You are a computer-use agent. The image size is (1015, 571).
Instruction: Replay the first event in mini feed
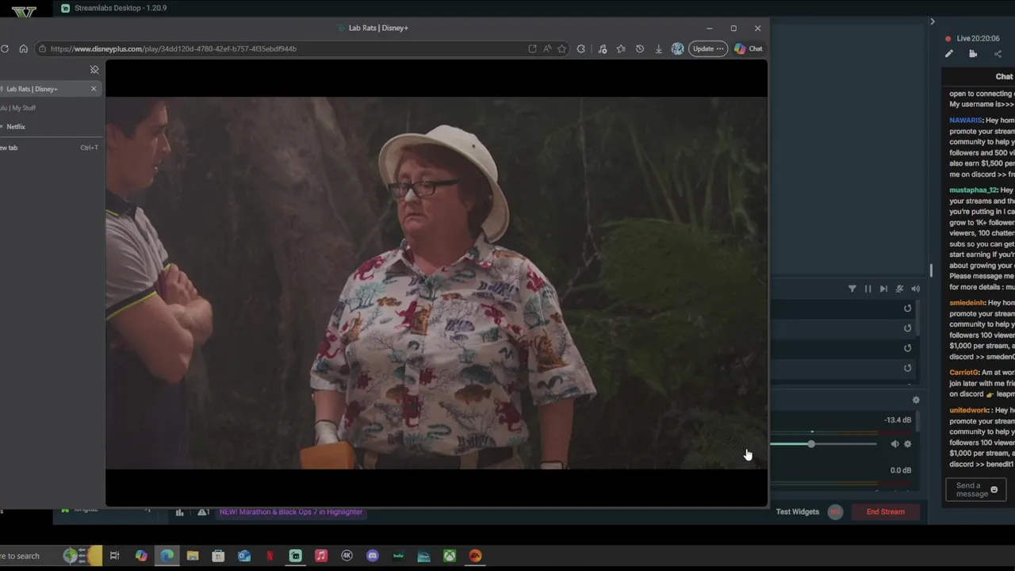pos(908,308)
